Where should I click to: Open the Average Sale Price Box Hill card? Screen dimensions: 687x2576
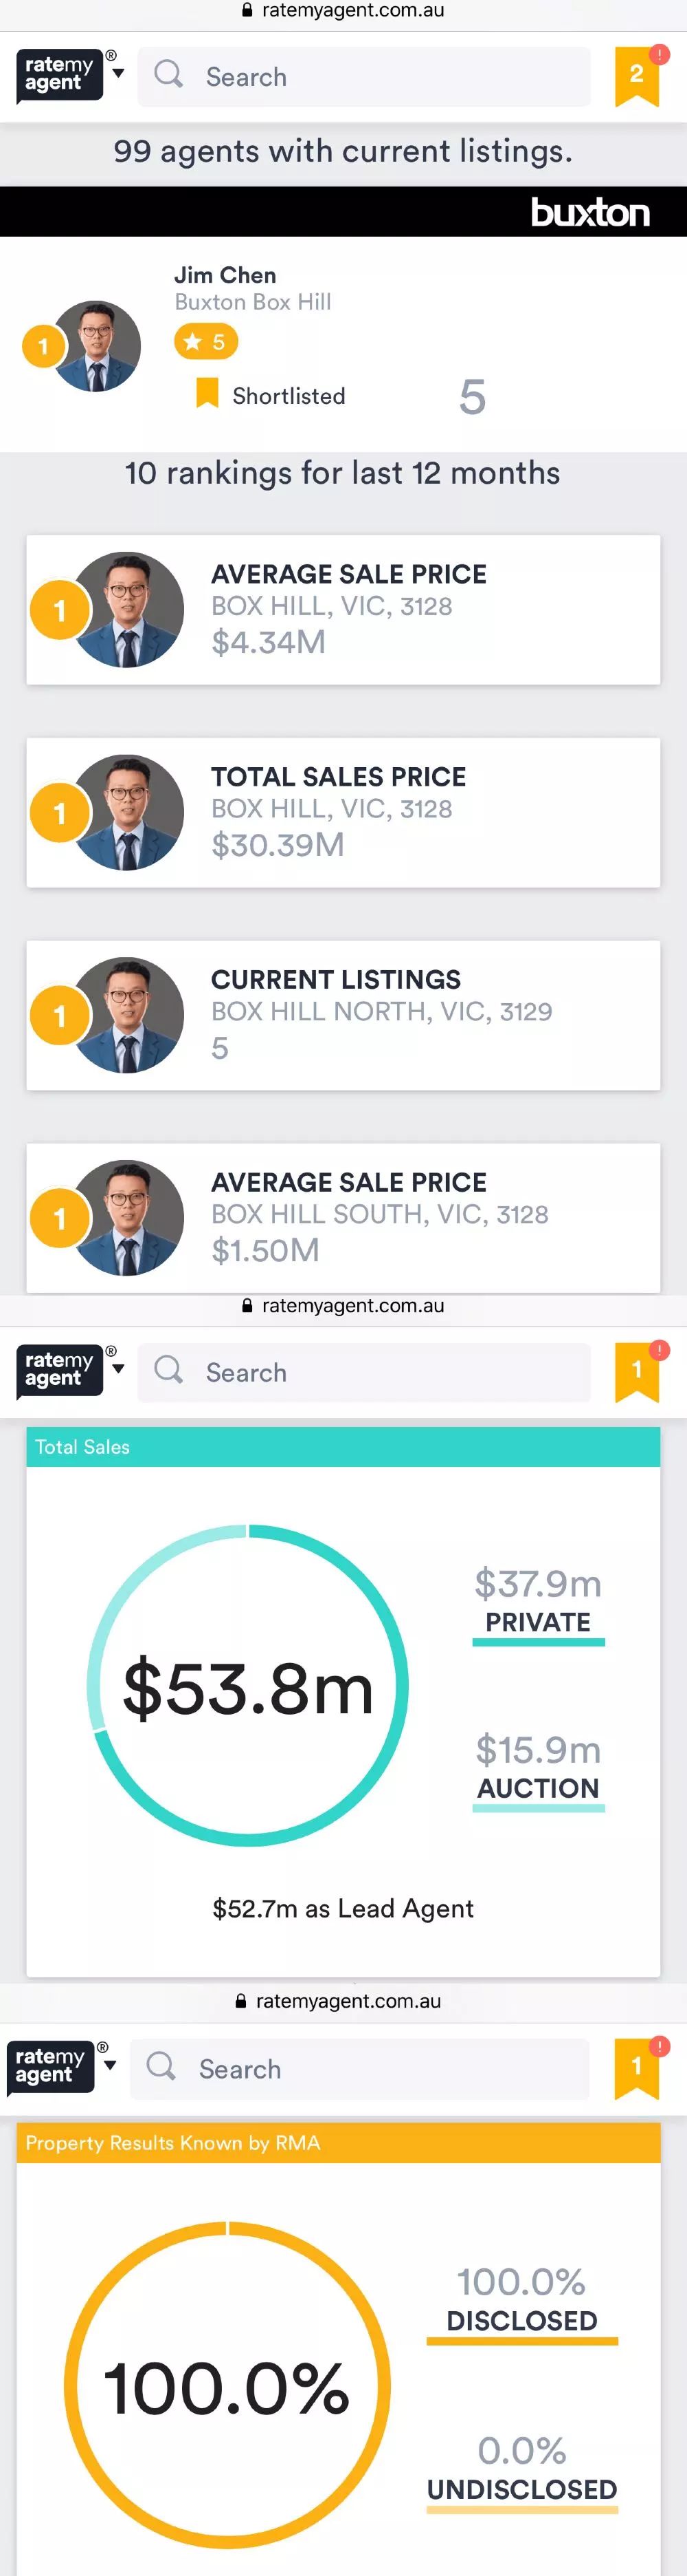(343, 610)
